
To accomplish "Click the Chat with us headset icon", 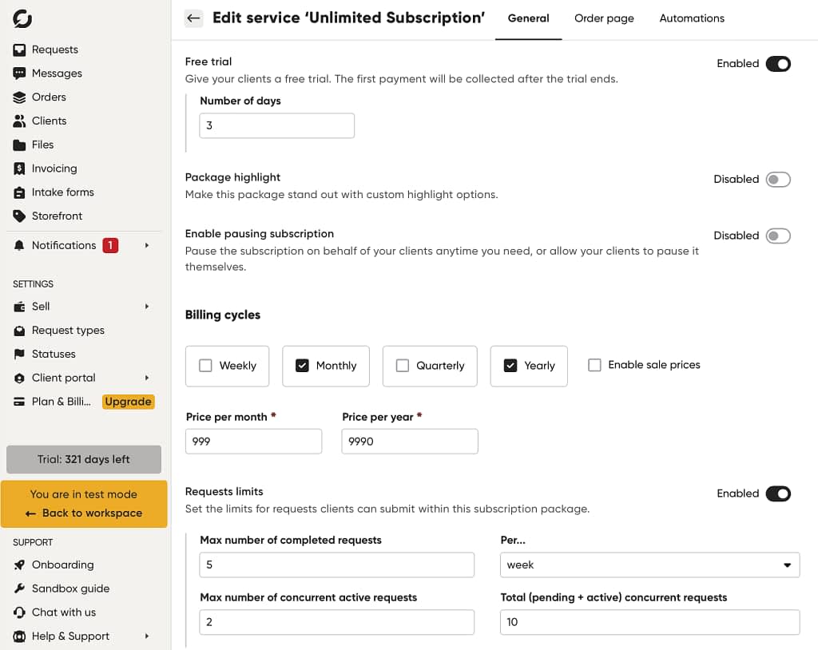I will 19,612.
